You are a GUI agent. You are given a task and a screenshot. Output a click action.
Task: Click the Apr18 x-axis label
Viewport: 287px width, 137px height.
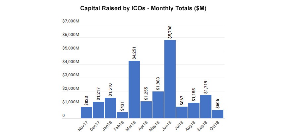(143, 126)
